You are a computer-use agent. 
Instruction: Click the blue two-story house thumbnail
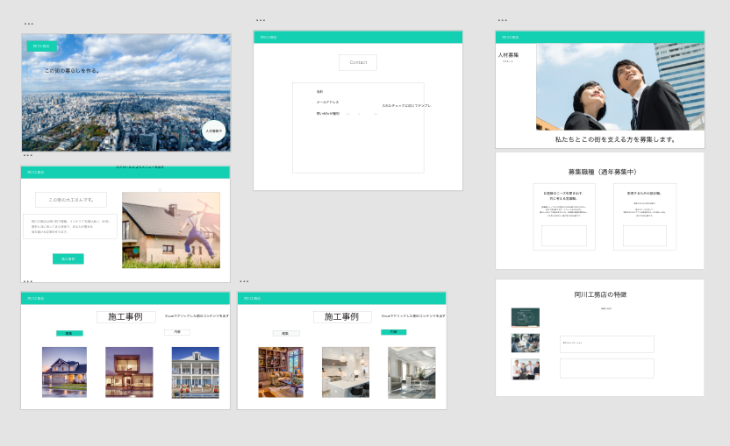(x=64, y=372)
